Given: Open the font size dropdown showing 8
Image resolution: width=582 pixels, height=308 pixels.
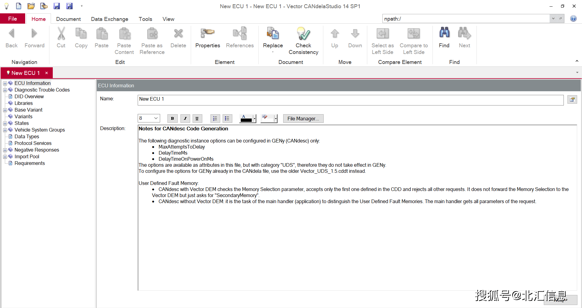Looking at the screenshot, I should tap(156, 118).
